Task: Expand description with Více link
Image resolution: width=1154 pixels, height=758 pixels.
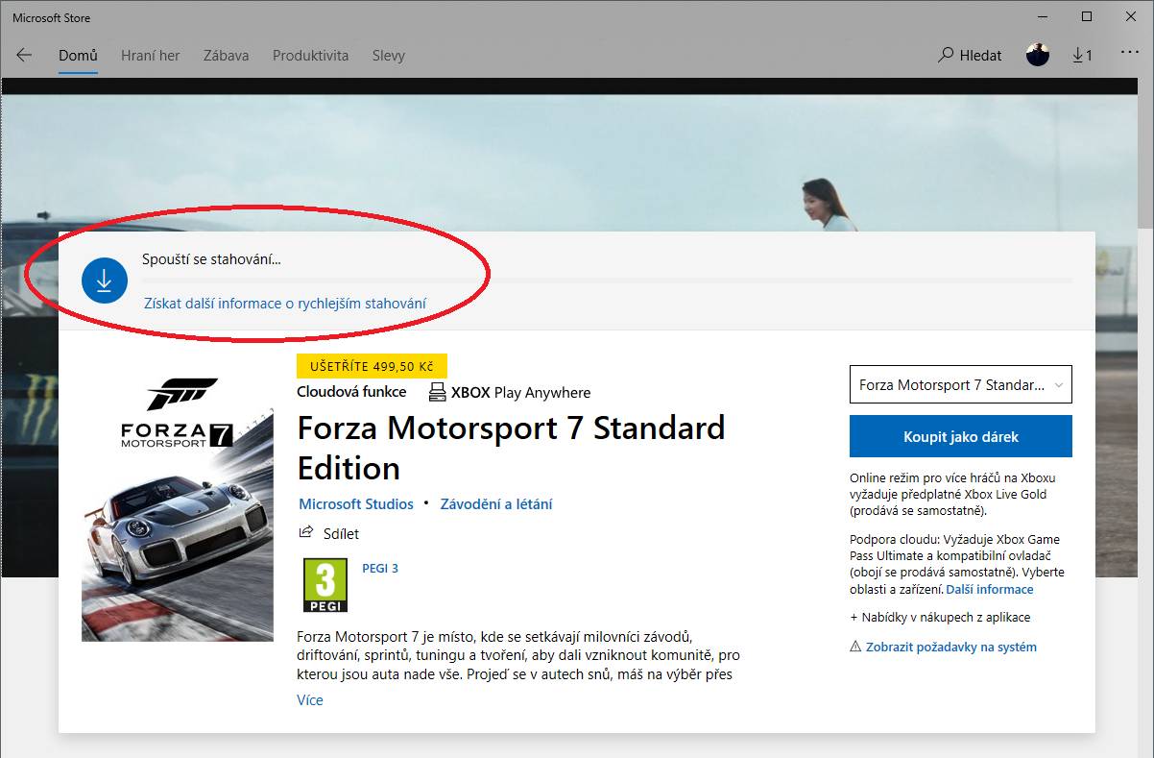Action: pos(310,699)
